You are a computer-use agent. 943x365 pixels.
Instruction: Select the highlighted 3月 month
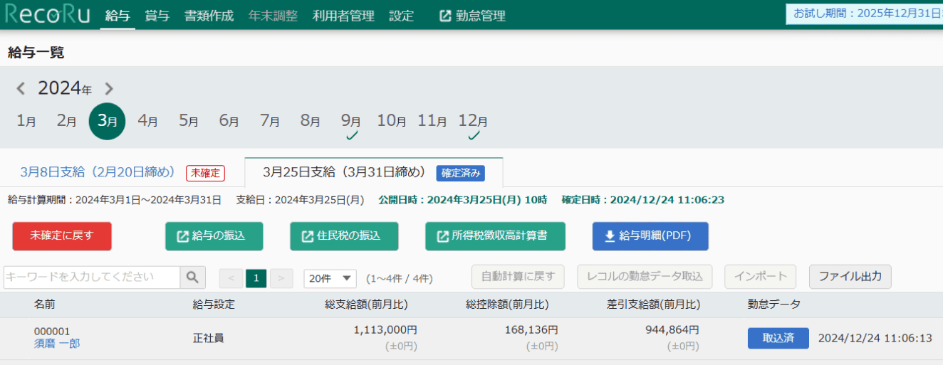pyautogui.click(x=107, y=121)
